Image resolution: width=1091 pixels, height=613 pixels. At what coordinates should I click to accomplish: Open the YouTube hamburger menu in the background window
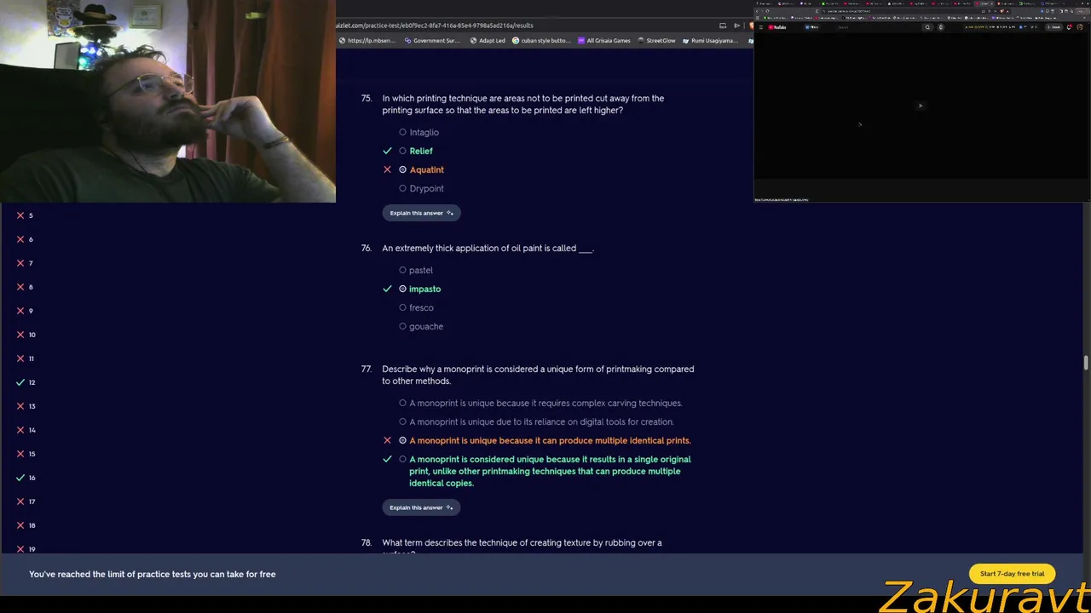[x=760, y=27]
